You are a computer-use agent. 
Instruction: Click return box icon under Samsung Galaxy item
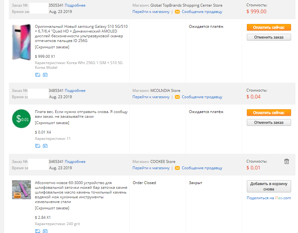tap(45, 75)
